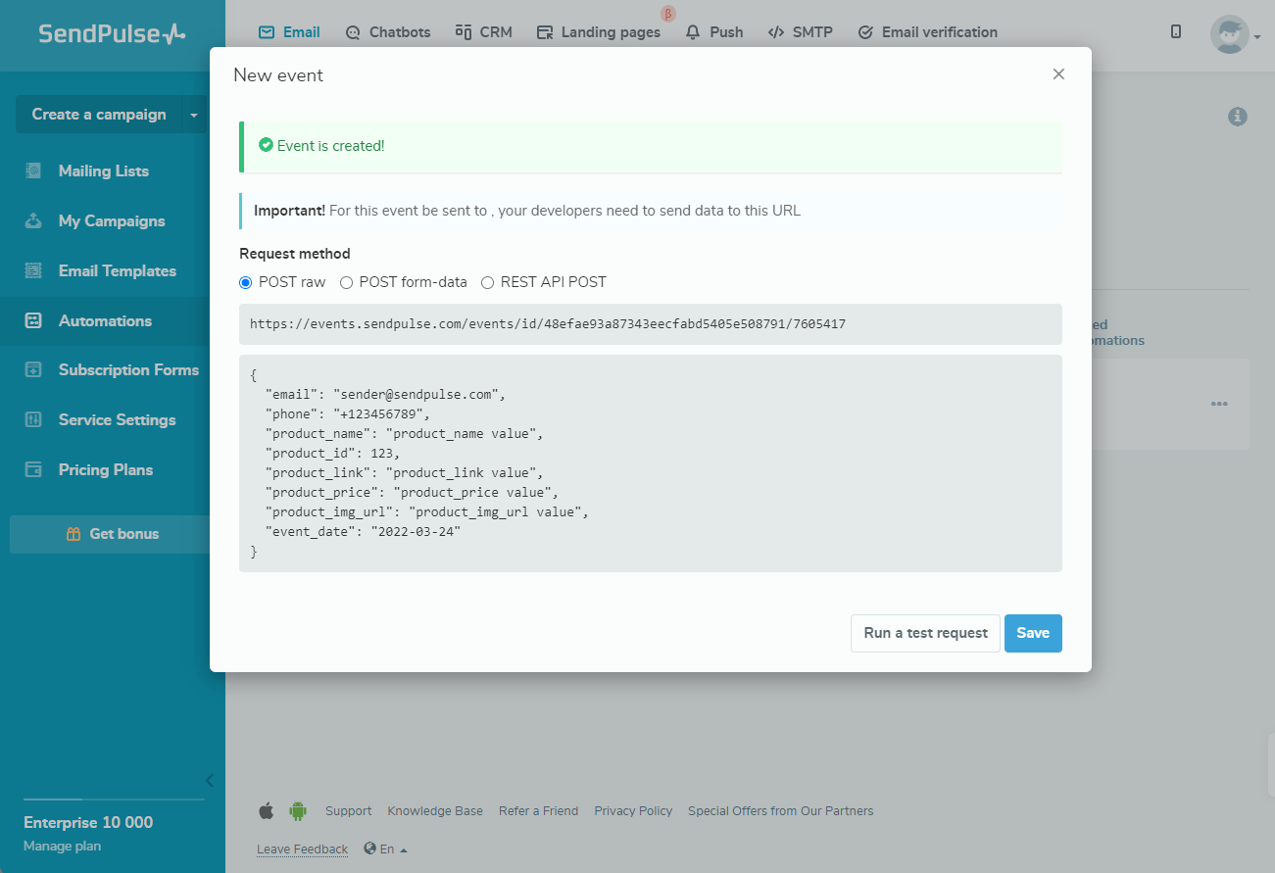Image resolution: width=1275 pixels, height=873 pixels.
Task: Open the Chatbots tab
Action: (388, 32)
